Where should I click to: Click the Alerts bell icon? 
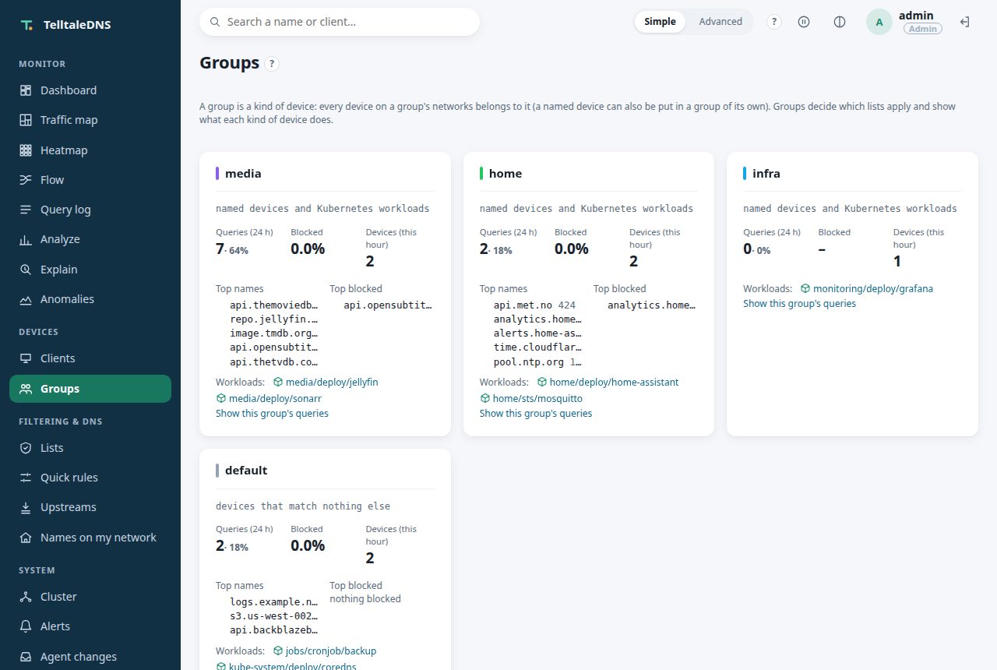(x=26, y=626)
